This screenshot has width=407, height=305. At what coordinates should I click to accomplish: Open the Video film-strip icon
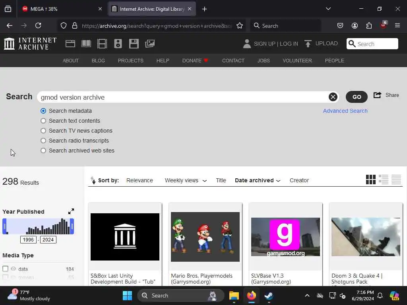[x=102, y=44]
